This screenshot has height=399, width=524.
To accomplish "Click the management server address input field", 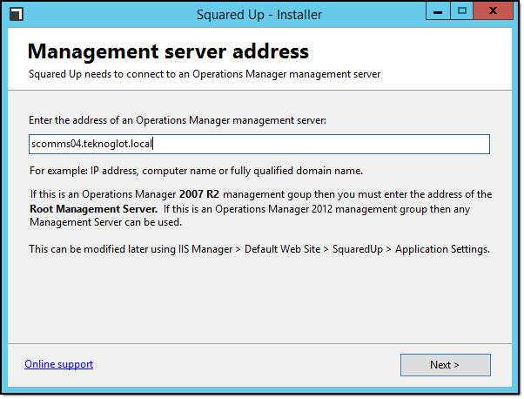I will click(x=259, y=144).
